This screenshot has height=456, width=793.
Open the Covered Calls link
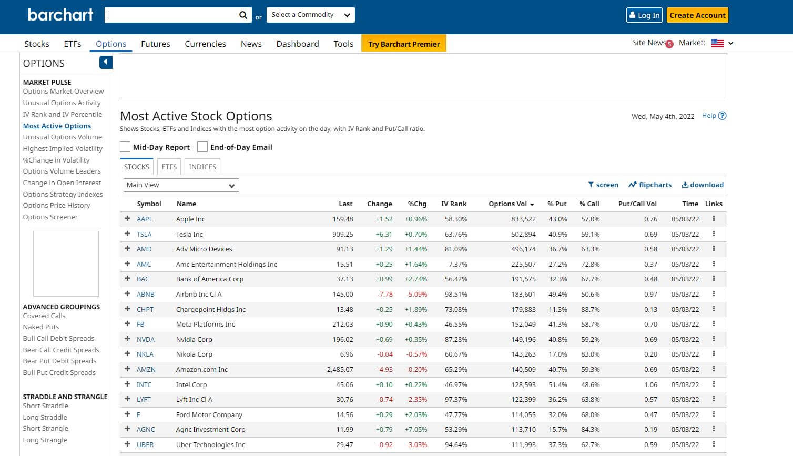44,316
